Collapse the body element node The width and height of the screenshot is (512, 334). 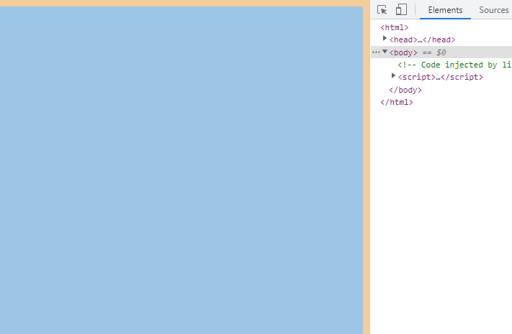[x=385, y=52]
